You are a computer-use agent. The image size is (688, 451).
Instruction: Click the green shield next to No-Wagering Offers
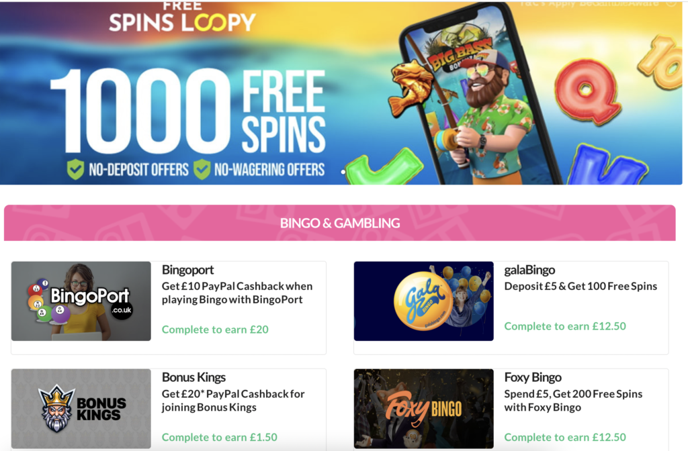pyautogui.click(x=202, y=169)
